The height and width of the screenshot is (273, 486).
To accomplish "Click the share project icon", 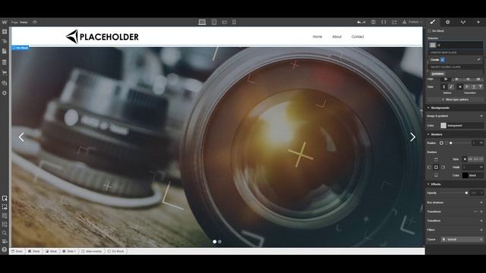I will 394,22.
